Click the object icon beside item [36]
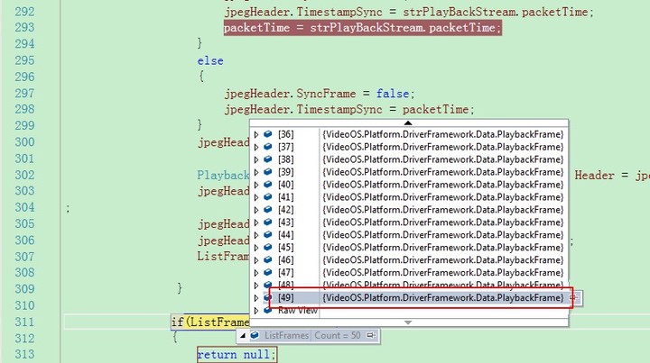Screen dimensions: 650x363 267,134
